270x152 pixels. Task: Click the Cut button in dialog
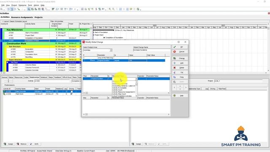click(x=180, y=72)
